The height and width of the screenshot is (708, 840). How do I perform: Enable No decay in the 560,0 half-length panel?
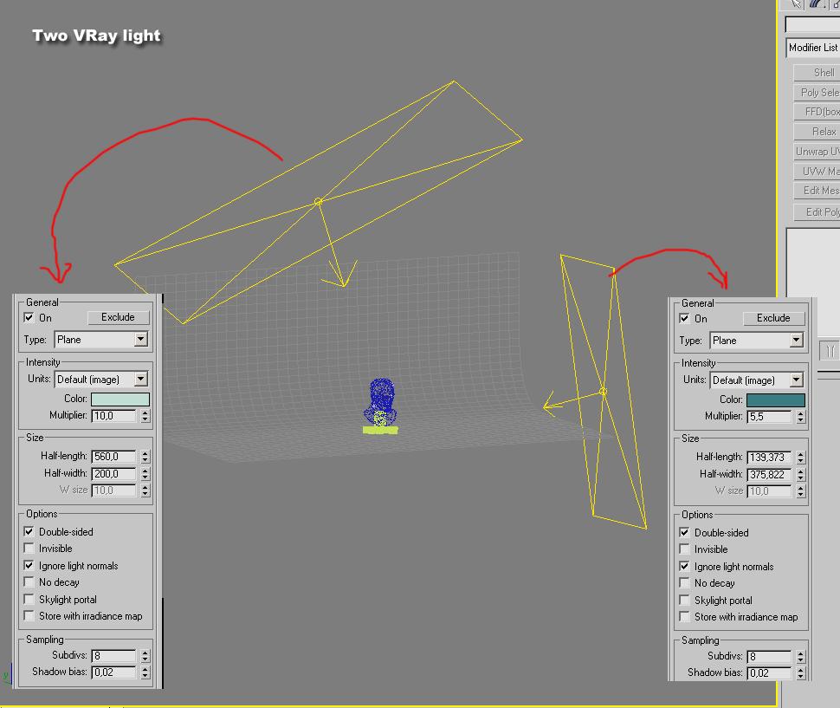(29, 582)
